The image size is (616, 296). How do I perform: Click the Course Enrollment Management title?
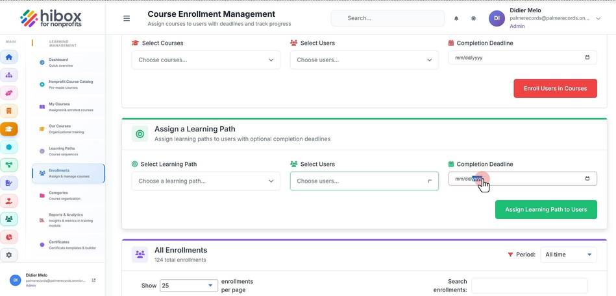[x=212, y=14]
